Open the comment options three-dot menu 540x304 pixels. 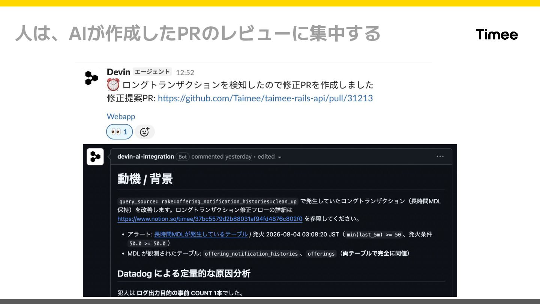440,157
